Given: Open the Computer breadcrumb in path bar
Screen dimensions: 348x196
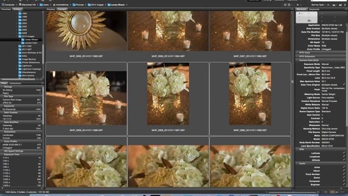Looking at the screenshot, I should [x=8, y=4].
